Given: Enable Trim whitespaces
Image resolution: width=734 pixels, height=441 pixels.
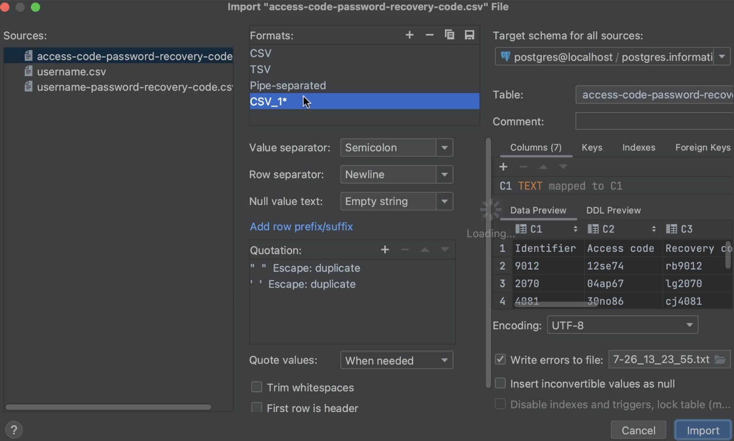Looking at the screenshot, I should pyautogui.click(x=256, y=387).
